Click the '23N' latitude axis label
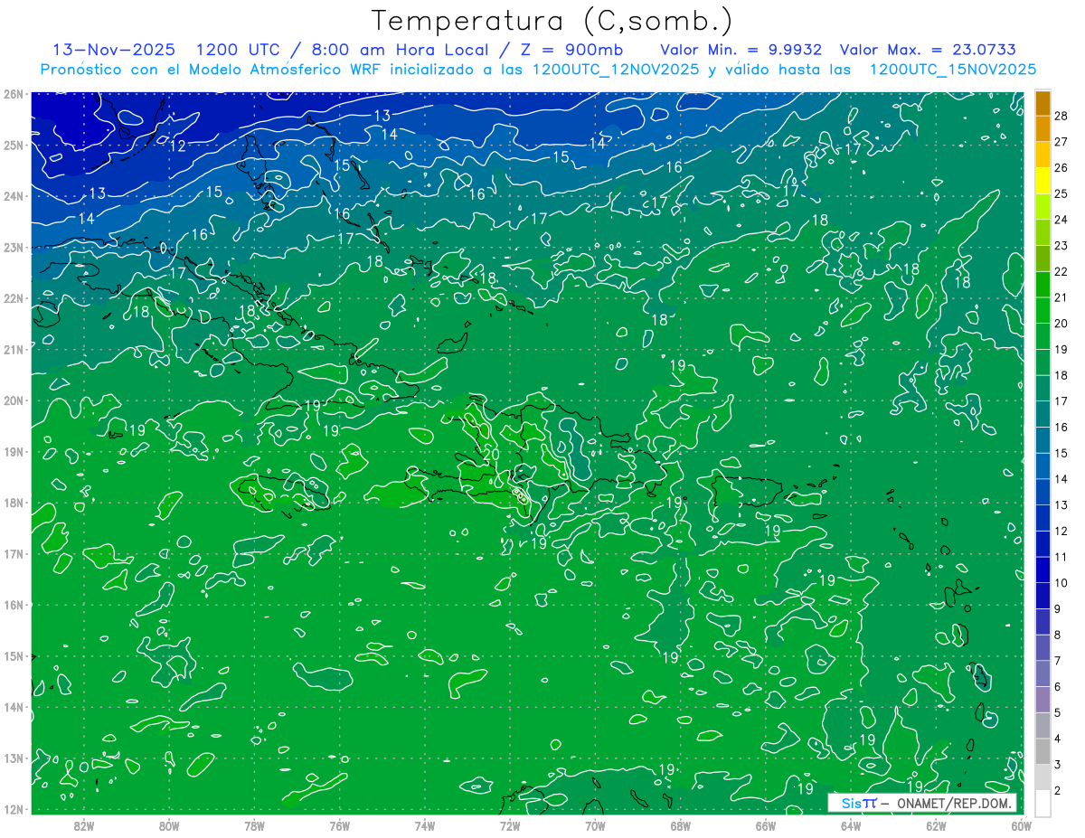This screenshot has width=1085, height=838. (13, 247)
